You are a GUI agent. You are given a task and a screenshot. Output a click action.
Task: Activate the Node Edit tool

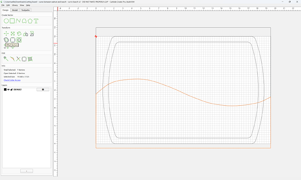click(6, 59)
